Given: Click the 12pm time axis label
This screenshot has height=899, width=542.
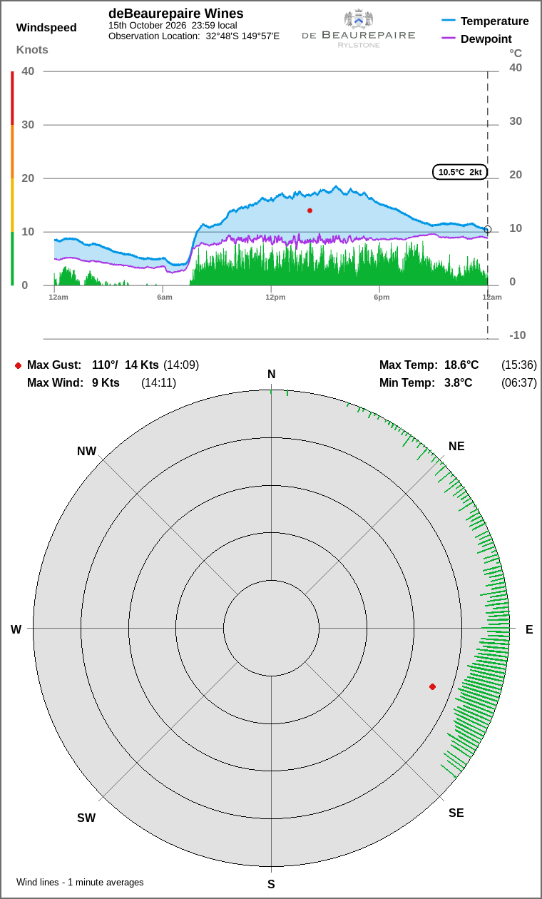Looking at the screenshot, I should [x=275, y=297].
